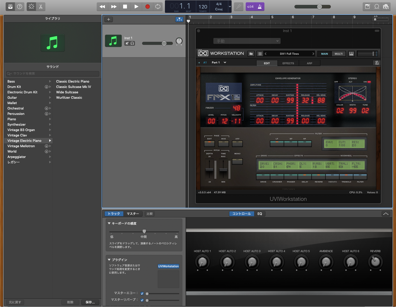396x307 pixels.
Task: Click the UVIWorkstation plugin button
Action: (169, 266)
